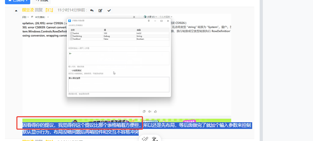Collapse the comment thread with the up triangle

[16, 11]
